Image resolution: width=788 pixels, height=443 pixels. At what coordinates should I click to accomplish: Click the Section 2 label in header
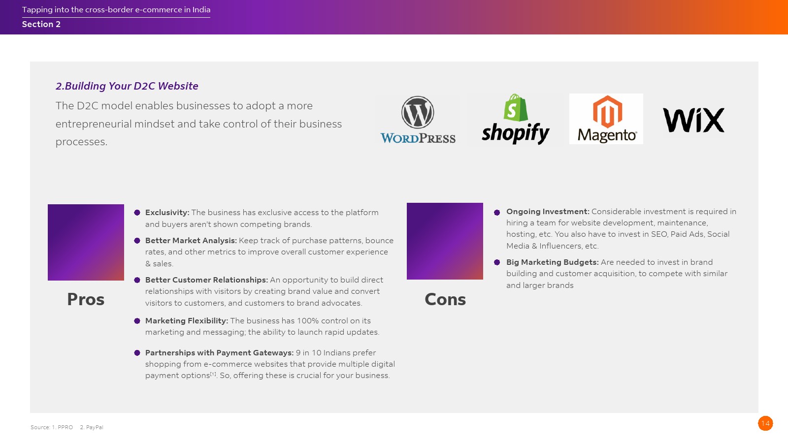coord(41,25)
